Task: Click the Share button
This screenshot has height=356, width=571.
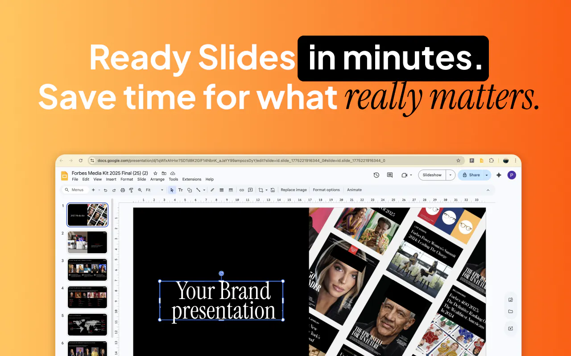Action: point(471,175)
